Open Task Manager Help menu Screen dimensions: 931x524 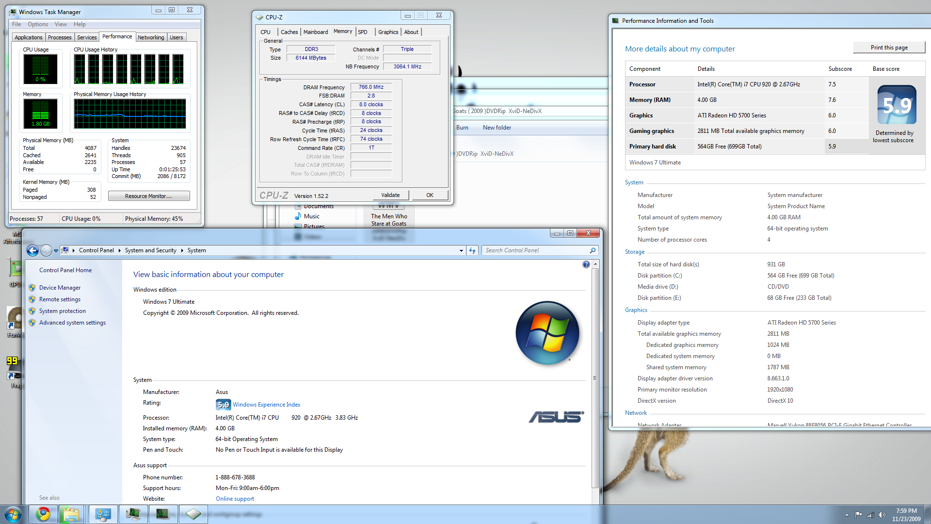(80, 24)
